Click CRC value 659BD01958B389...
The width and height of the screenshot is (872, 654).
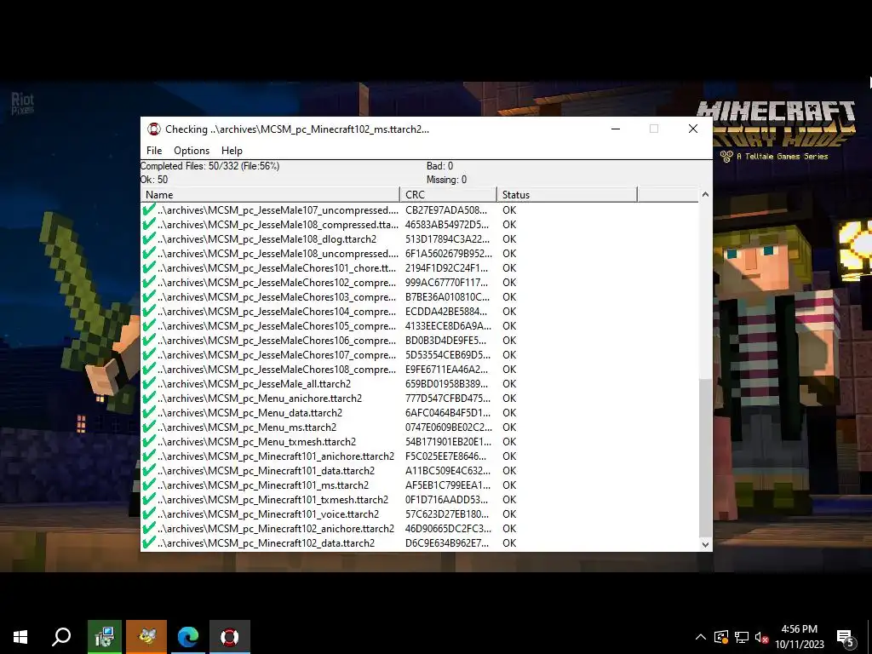click(x=446, y=384)
